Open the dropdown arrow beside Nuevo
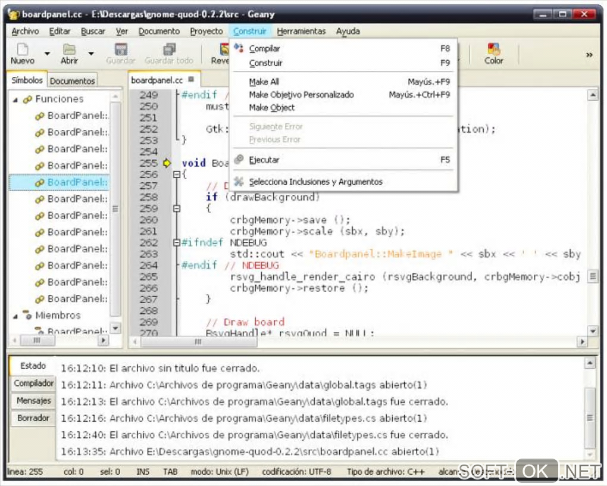This screenshot has height=486, width=607. coord(47,54)
